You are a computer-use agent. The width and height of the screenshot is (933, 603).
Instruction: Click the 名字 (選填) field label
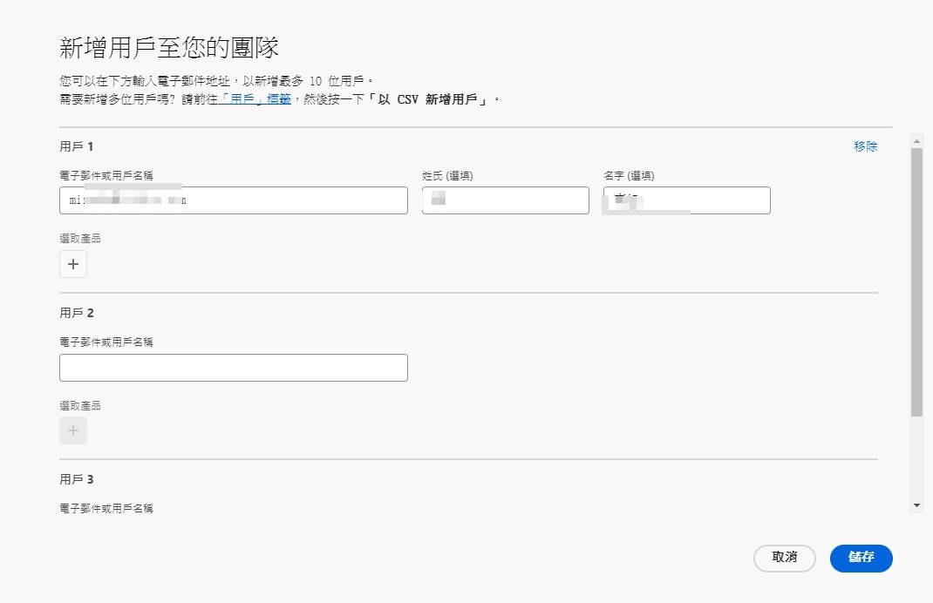(x=628, y=176)
